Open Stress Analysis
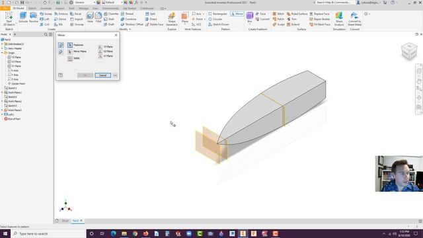This screenshot has height=238, width=423. tap(339, 19)
